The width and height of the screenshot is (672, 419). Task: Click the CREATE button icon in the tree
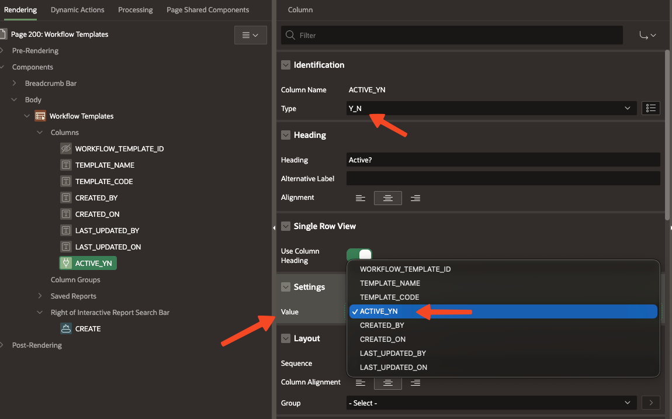tap(65, 328)
